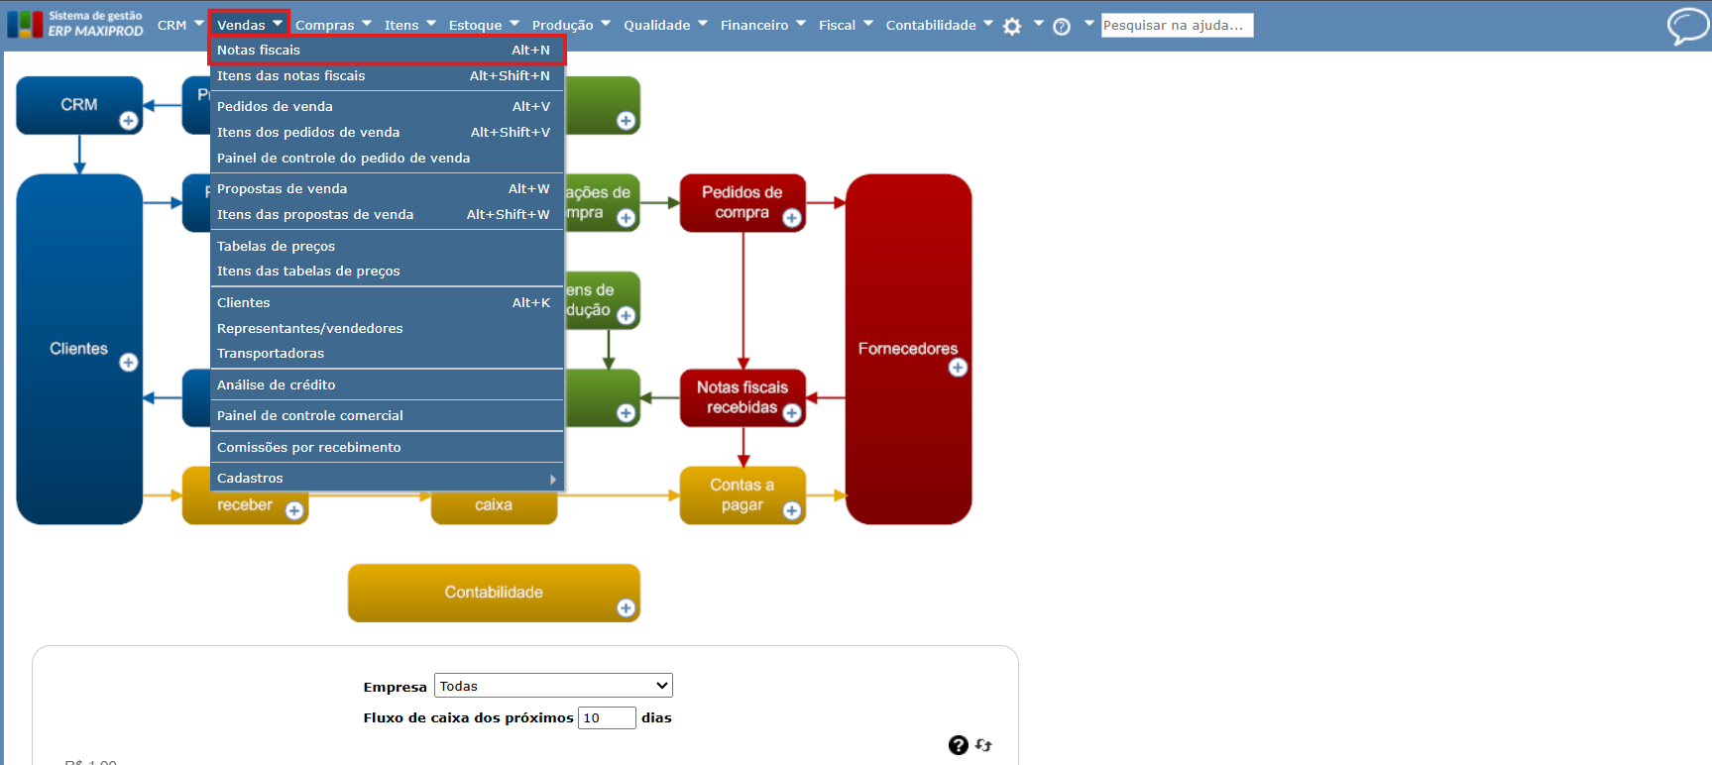Expand the Cadastros submenu

[x=388, y=479]
